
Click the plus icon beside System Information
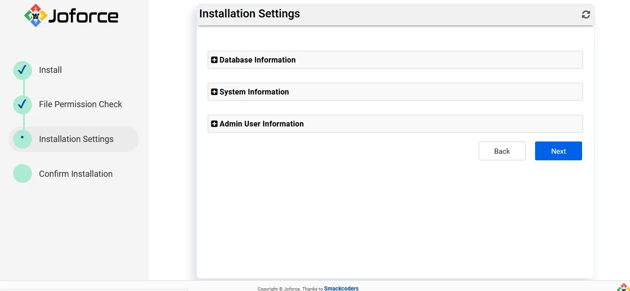tap(214, 91)
